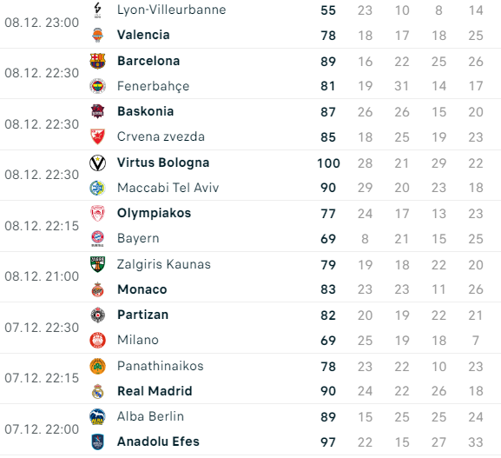
Task: Click the Alba Berlin logo
Action: click(97, 416)
